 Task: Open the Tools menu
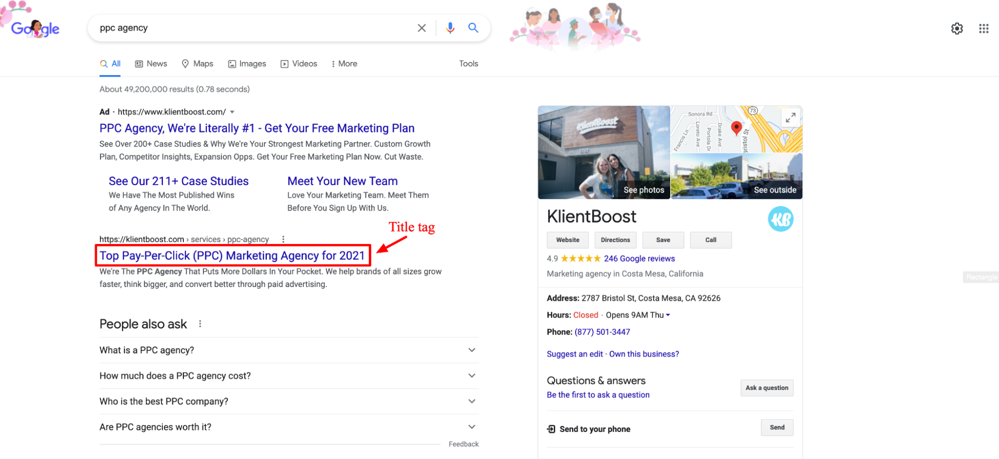click(x=468, y=64)
